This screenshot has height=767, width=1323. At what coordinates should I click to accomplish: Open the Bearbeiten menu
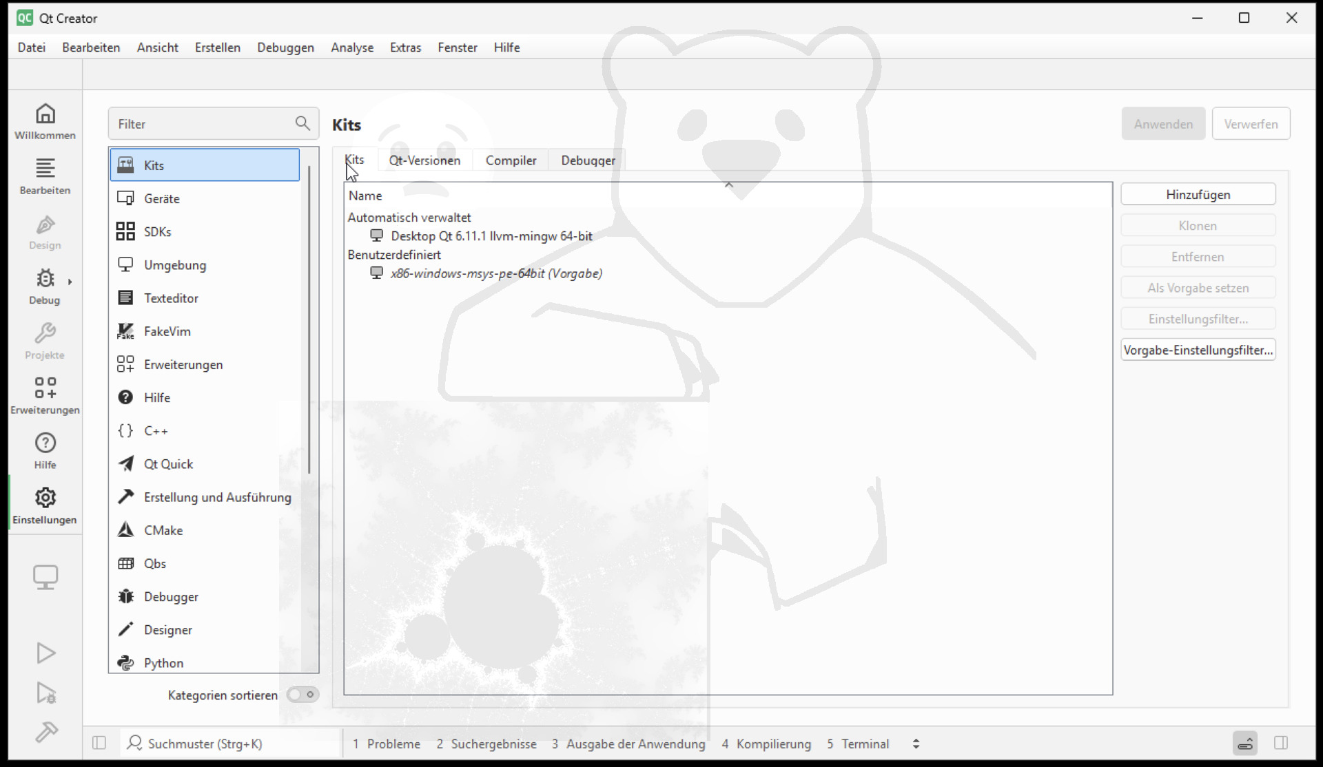click(91, 47)
